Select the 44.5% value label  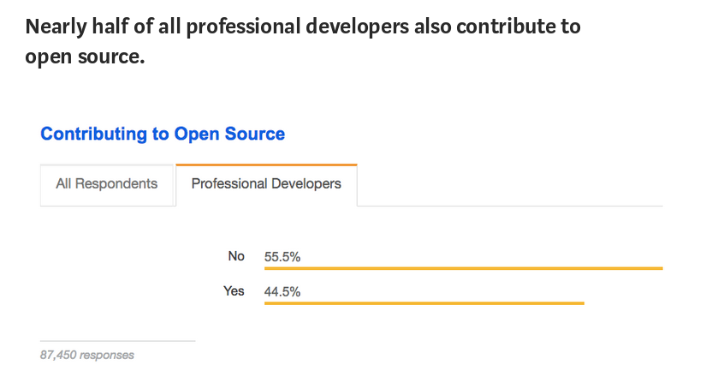[282, 291]
